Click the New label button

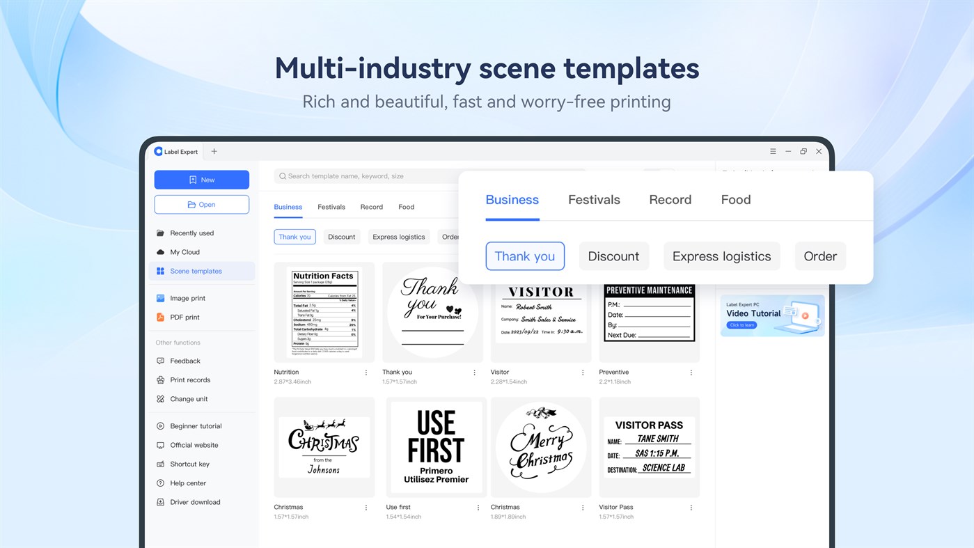click(x=201, y=180)
